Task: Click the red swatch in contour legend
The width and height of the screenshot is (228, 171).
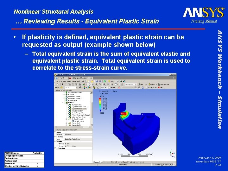Action: point(100,99)
